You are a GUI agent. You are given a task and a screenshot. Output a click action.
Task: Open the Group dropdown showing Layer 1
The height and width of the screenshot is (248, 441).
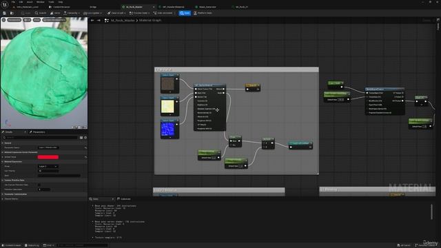pyautogui.click(x=48, y=167)
